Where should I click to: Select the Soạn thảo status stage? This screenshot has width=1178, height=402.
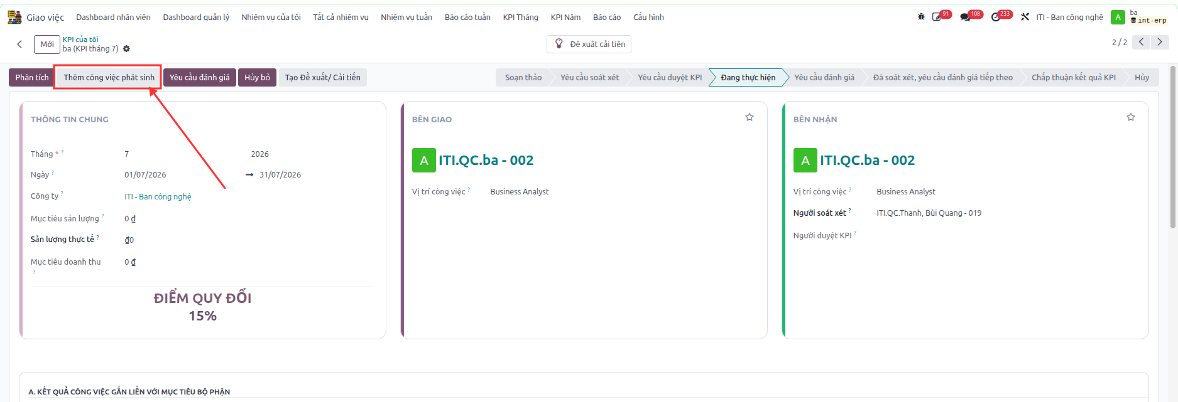pos(523,78)
